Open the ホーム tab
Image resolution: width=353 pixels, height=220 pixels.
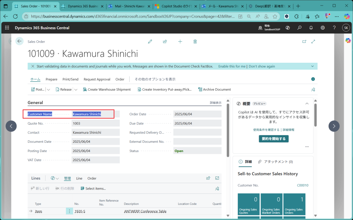[36, 79]
